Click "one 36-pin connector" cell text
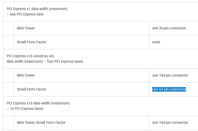This screenshot has height=131, width=198. coord(169,28)
